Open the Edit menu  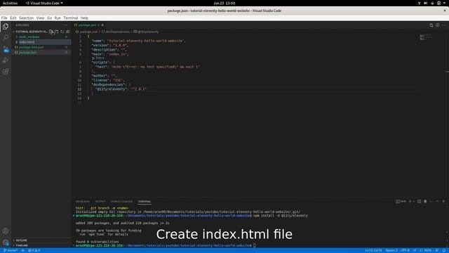[13, 18]
